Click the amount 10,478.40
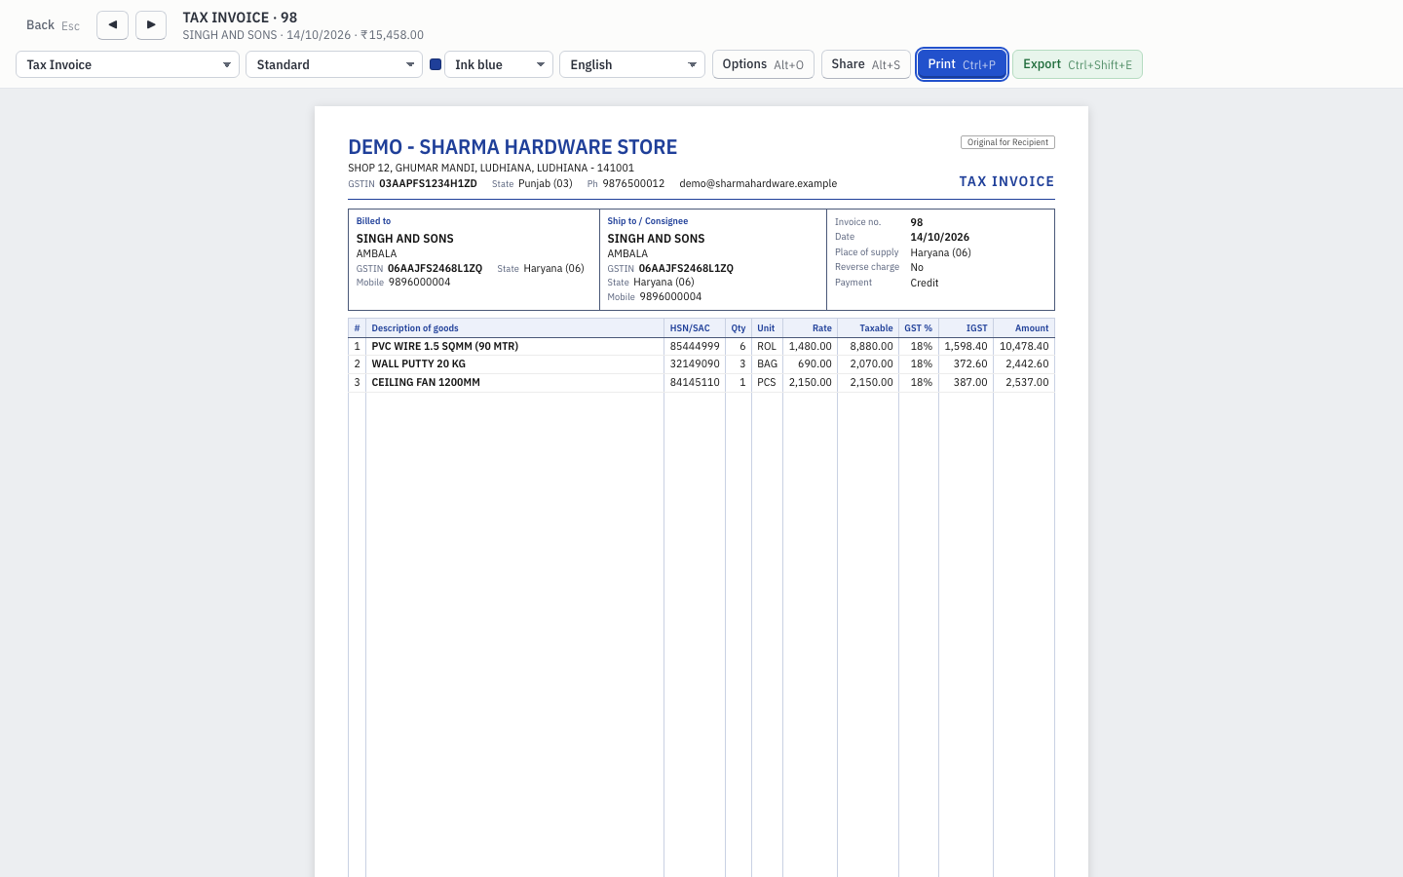This screenshot has height=877, width=1403. (x=1024, y=346)
